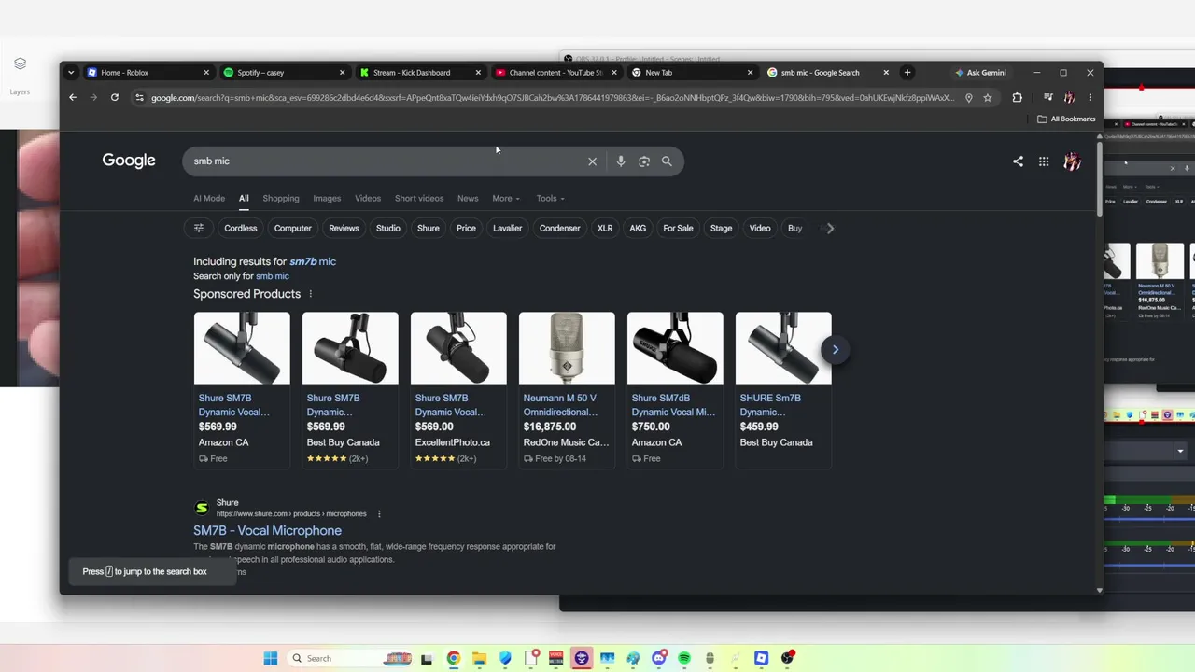Open Roblox from the taskbar
Screen dimensions: 1195x672
click(x=761, y=658)
